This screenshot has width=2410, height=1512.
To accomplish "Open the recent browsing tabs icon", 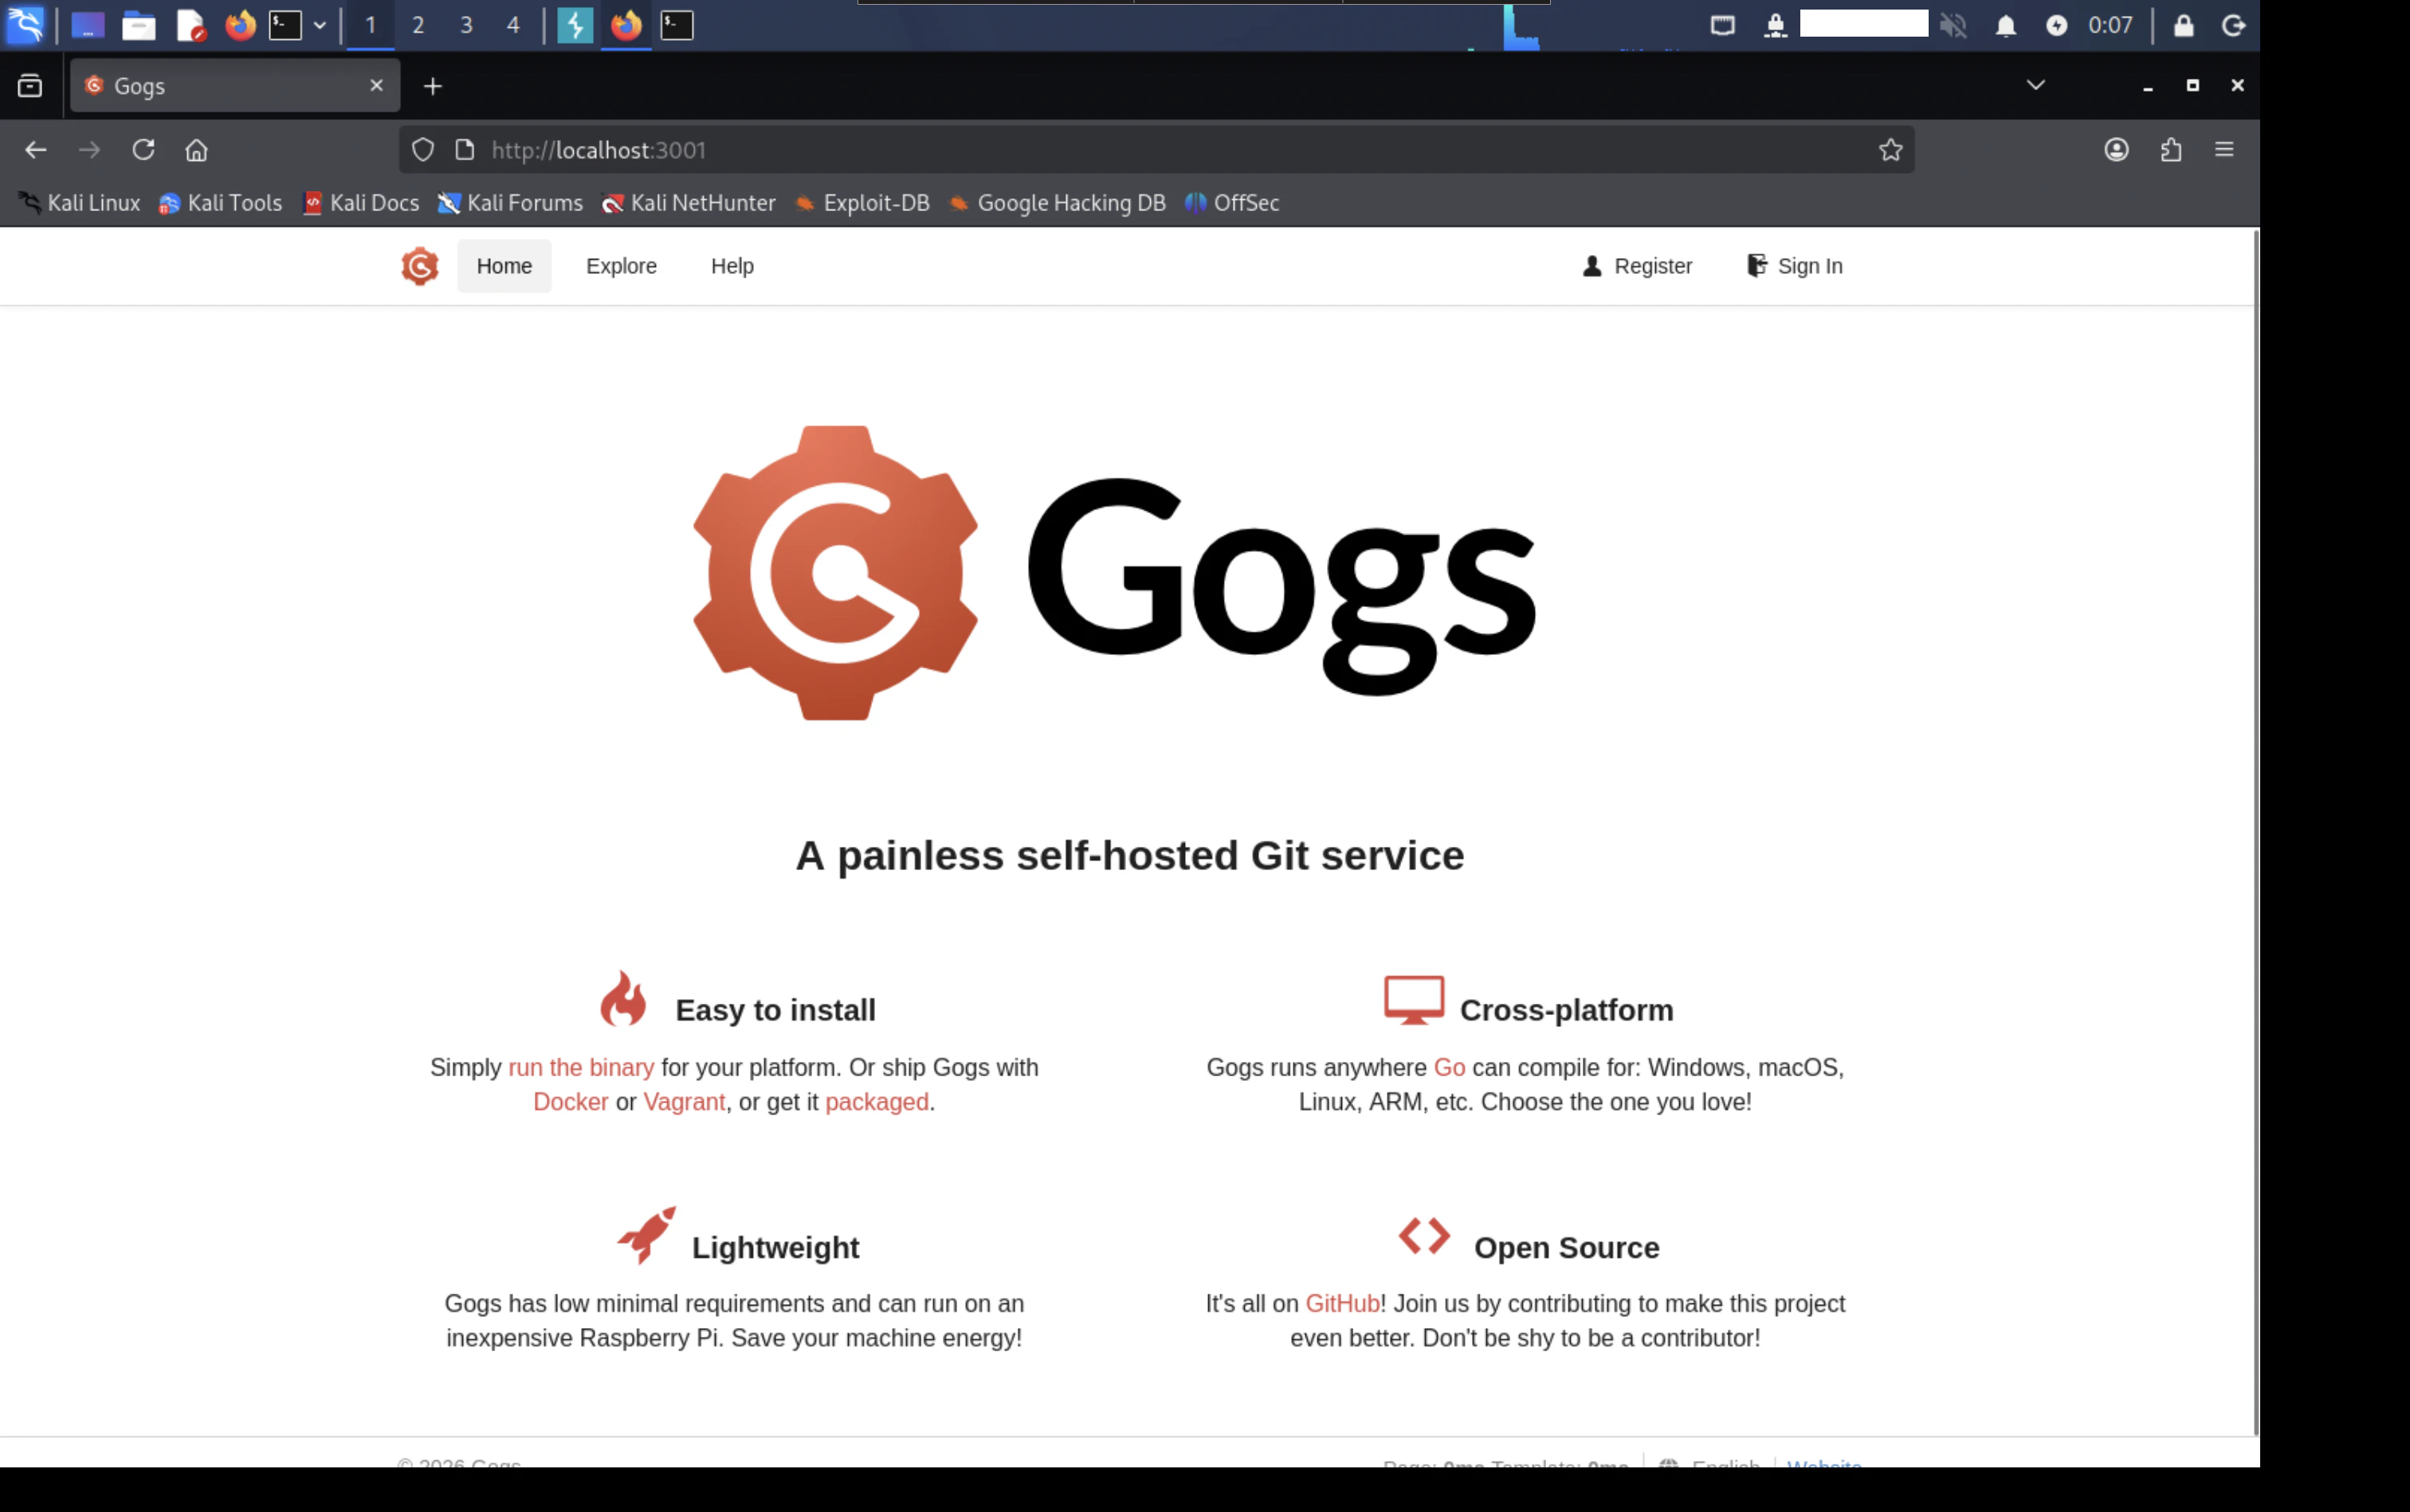I will coord(30,86).
